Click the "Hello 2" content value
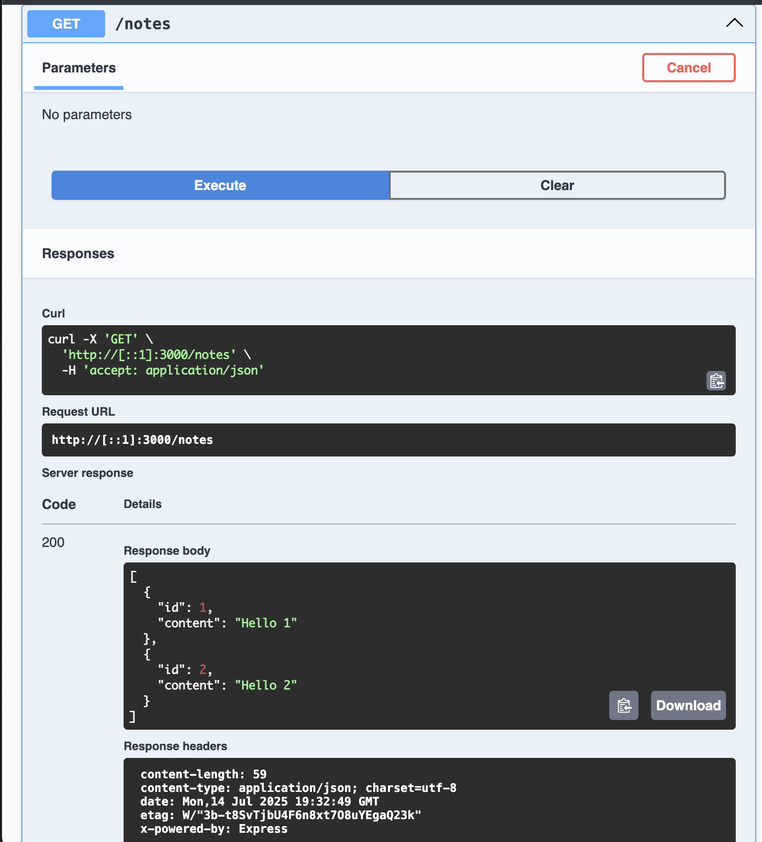762x842 pixels. 266,685
